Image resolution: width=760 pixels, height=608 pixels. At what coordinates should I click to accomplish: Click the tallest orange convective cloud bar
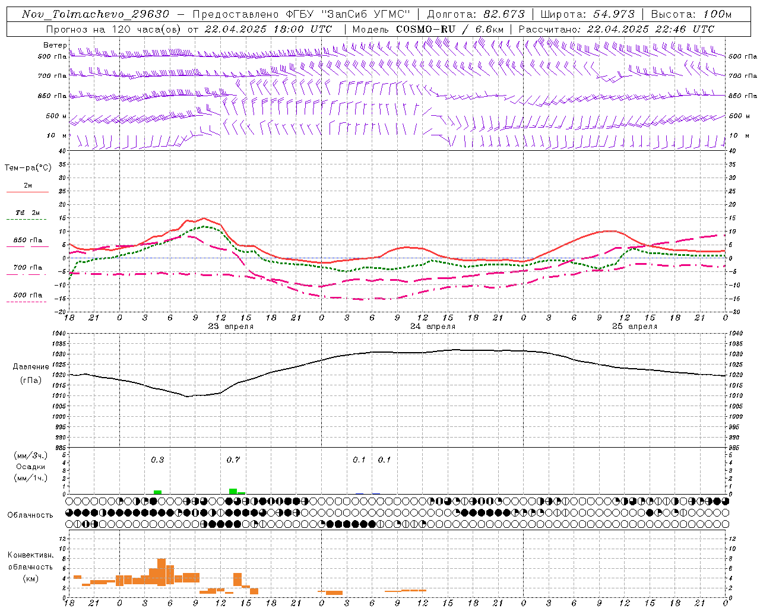[161, 572]
